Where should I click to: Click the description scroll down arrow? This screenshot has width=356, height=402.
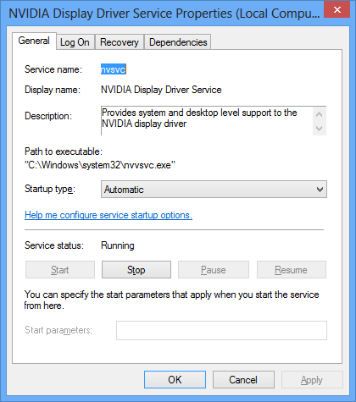pos(320,129)
